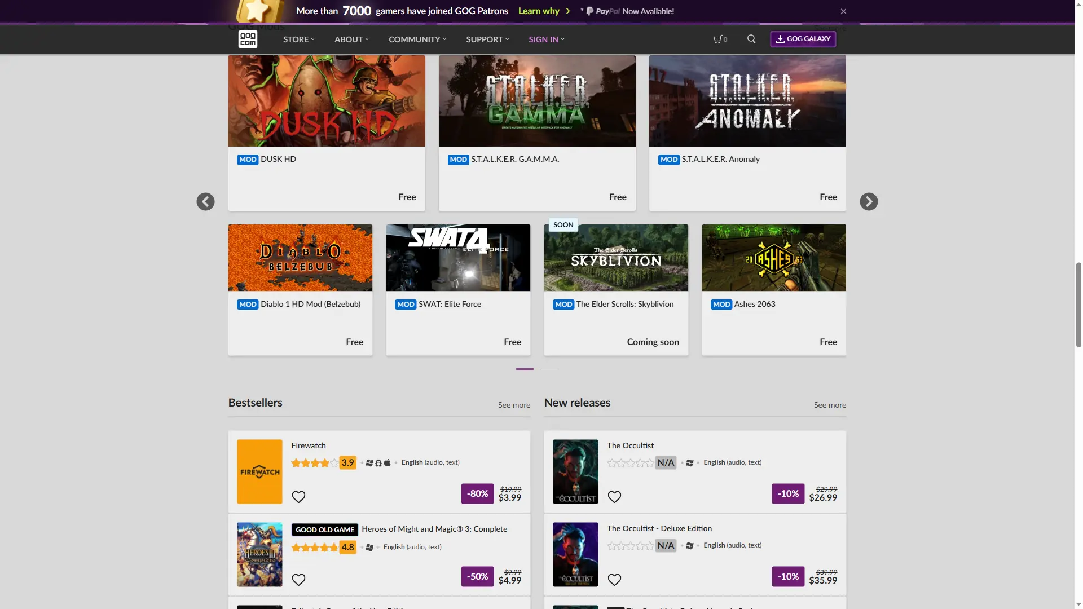This screenshot has width=1083, height=609.
Task: Open the S.T.A.L.K.E.R. G.A.M.M.A. mod thumbnail
Action: [x=536, y=101]
